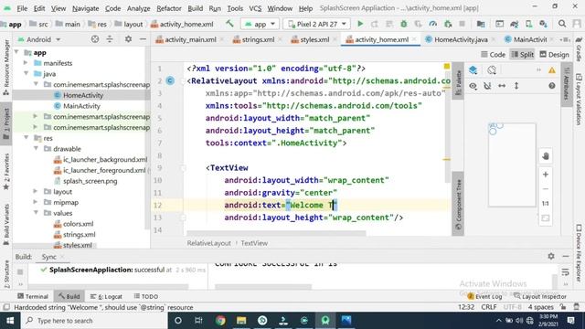Open the app run configuration dropdown

[x=260, y=24]
